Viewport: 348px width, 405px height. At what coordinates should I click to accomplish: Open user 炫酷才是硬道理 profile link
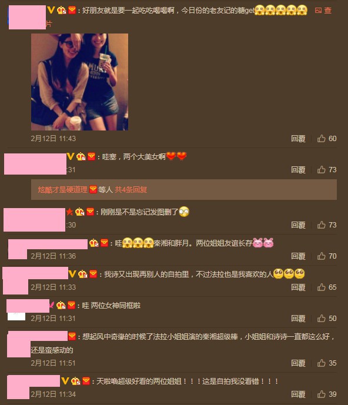(x=63, y=190)
